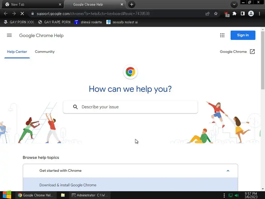Viewport: 265px width, 199px height.
Task: Open the Windows Start menu
Action: pos(7,195)
